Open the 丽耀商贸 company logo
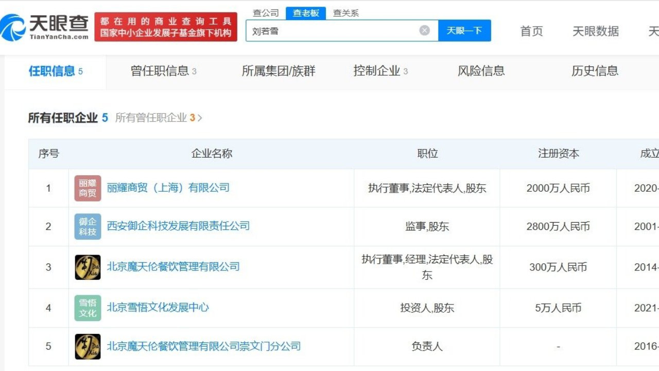Image resolution: width=659 pixels, height=371 pixels. (x=88, y=188)
